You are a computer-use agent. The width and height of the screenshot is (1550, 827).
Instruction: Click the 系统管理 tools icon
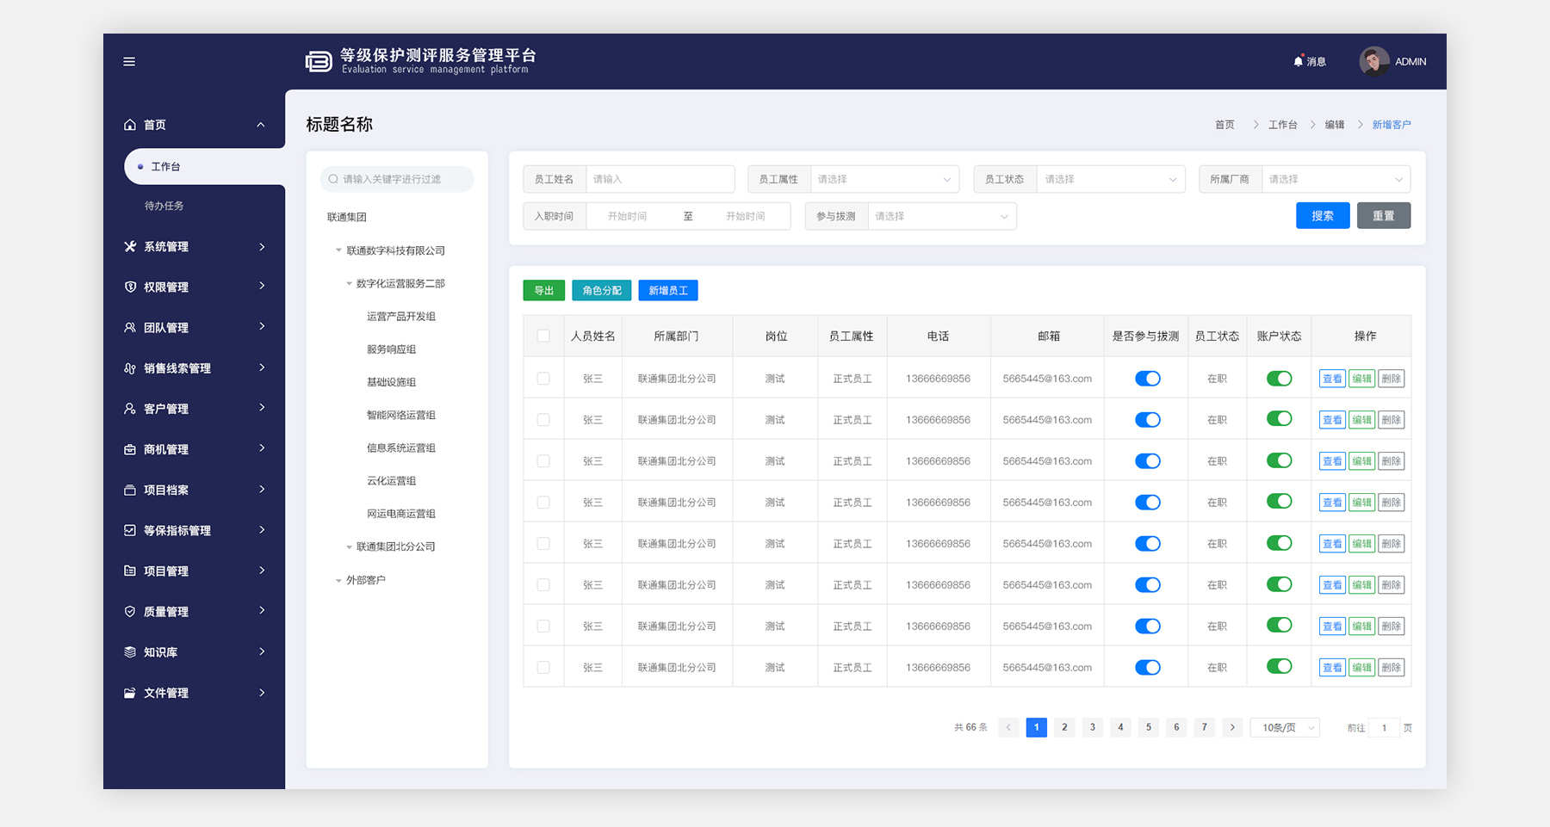(130, 246)
